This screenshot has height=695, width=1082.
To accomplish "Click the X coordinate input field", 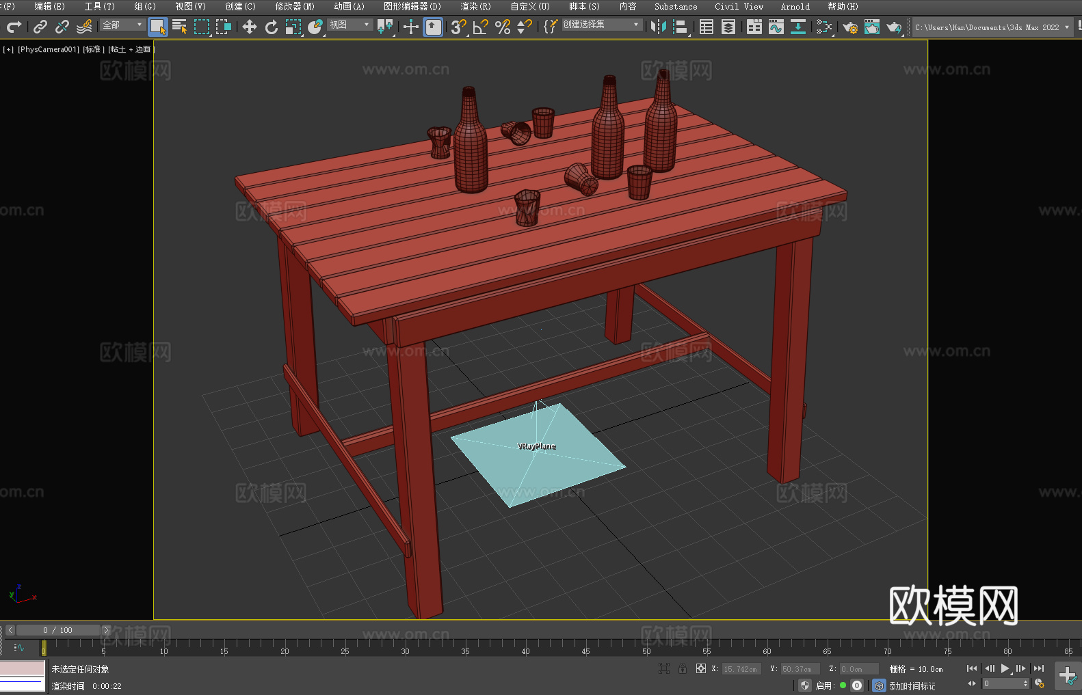I will point(741,669).
